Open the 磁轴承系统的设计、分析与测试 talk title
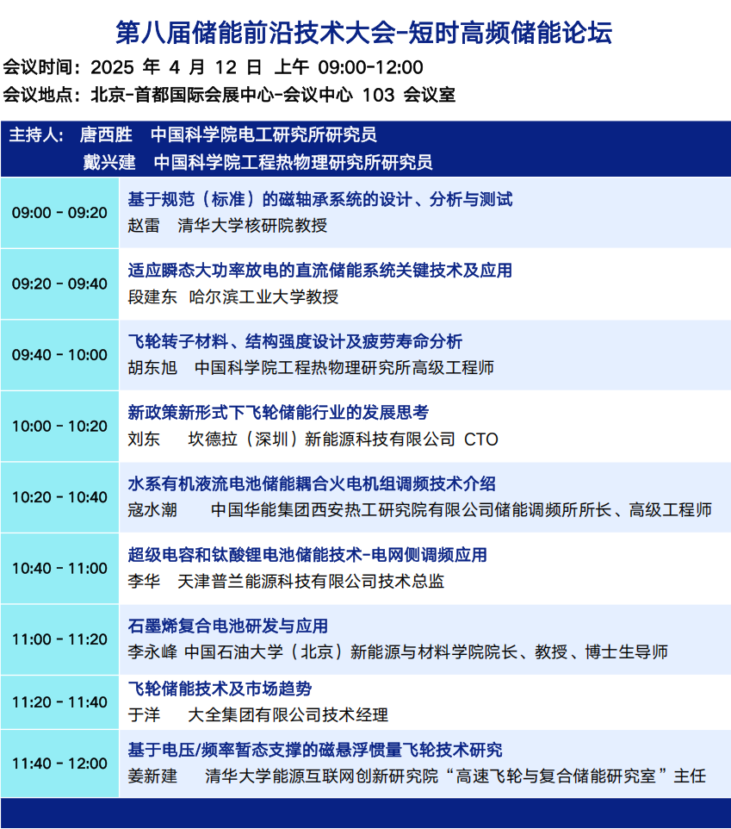 click(319, 200)
